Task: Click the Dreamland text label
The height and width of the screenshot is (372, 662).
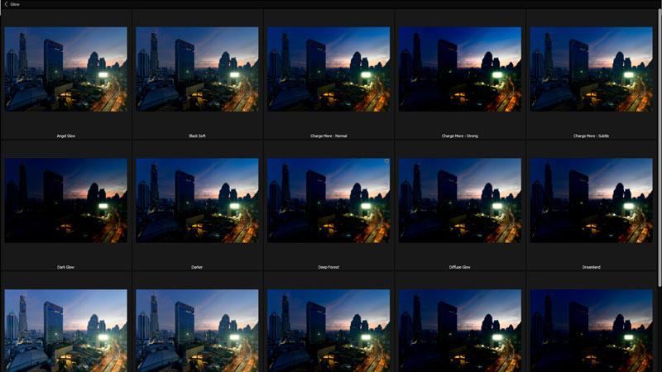Action: [x=591, y=267]
